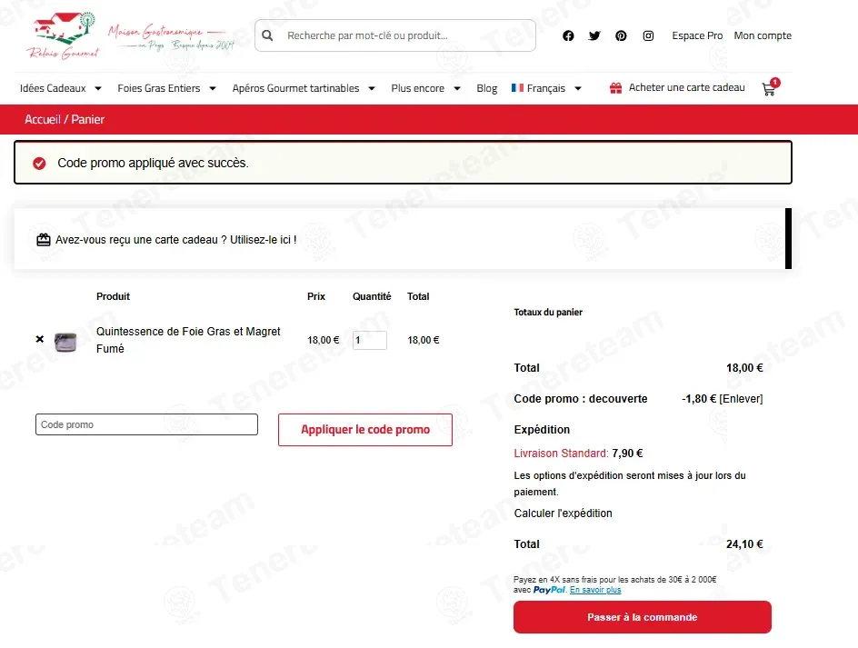Go to the Blog page
The height and width of the screenshot is (648, 858).
486,88
